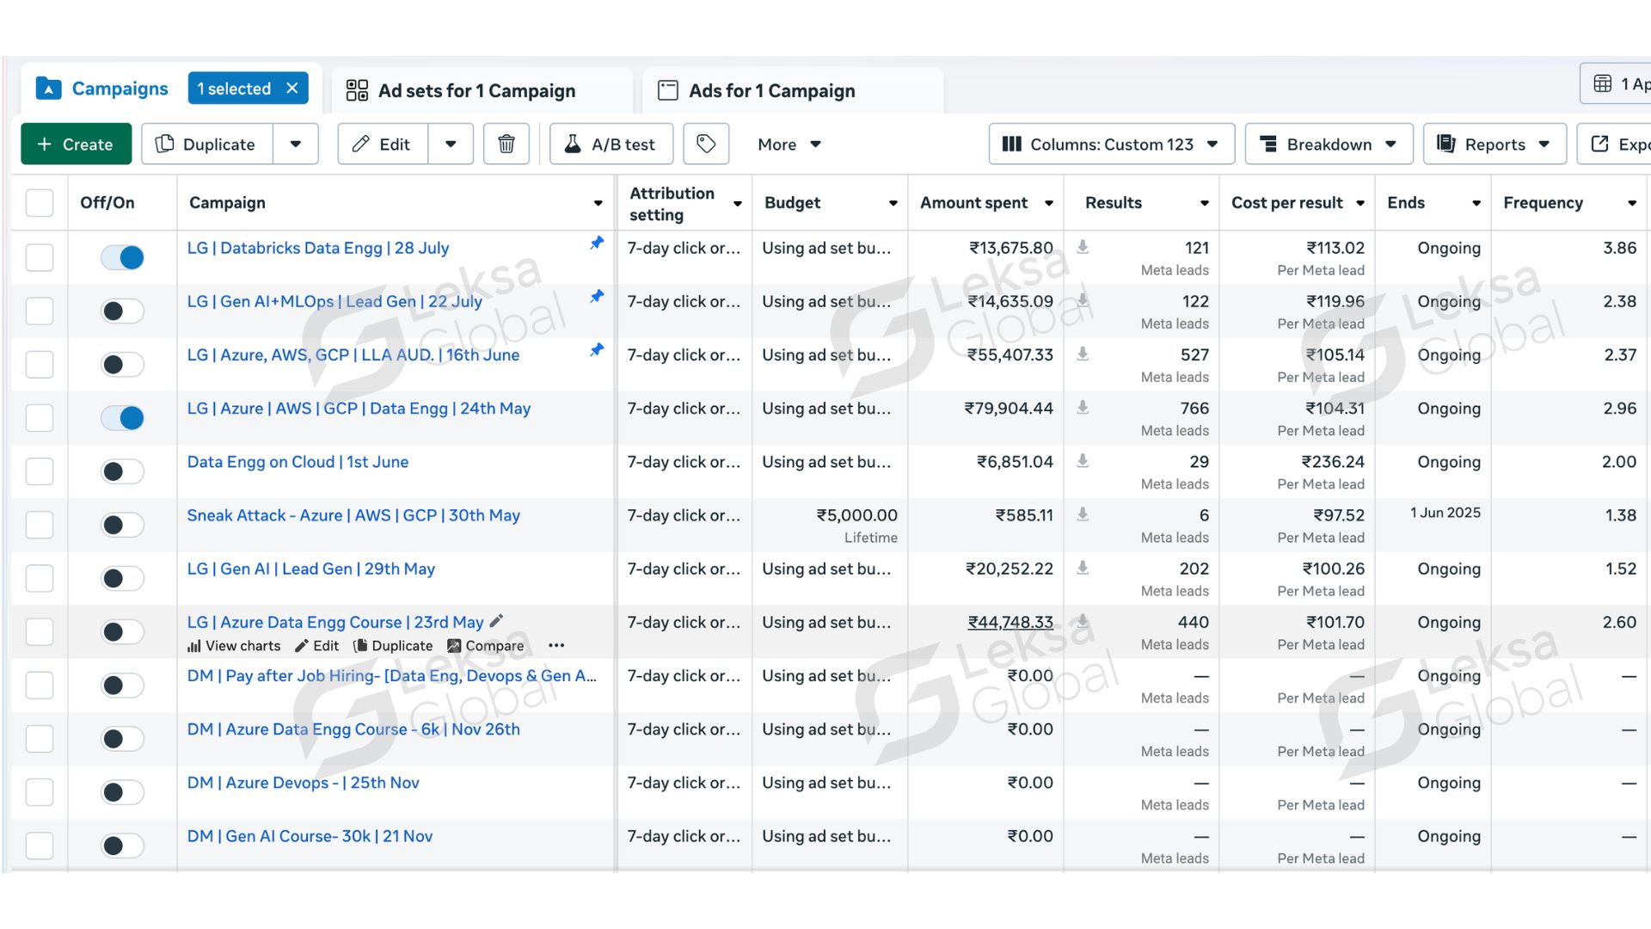
Task: Click download icon beside 766 results
Action: pyautogui.click(x=1083, y=407)
